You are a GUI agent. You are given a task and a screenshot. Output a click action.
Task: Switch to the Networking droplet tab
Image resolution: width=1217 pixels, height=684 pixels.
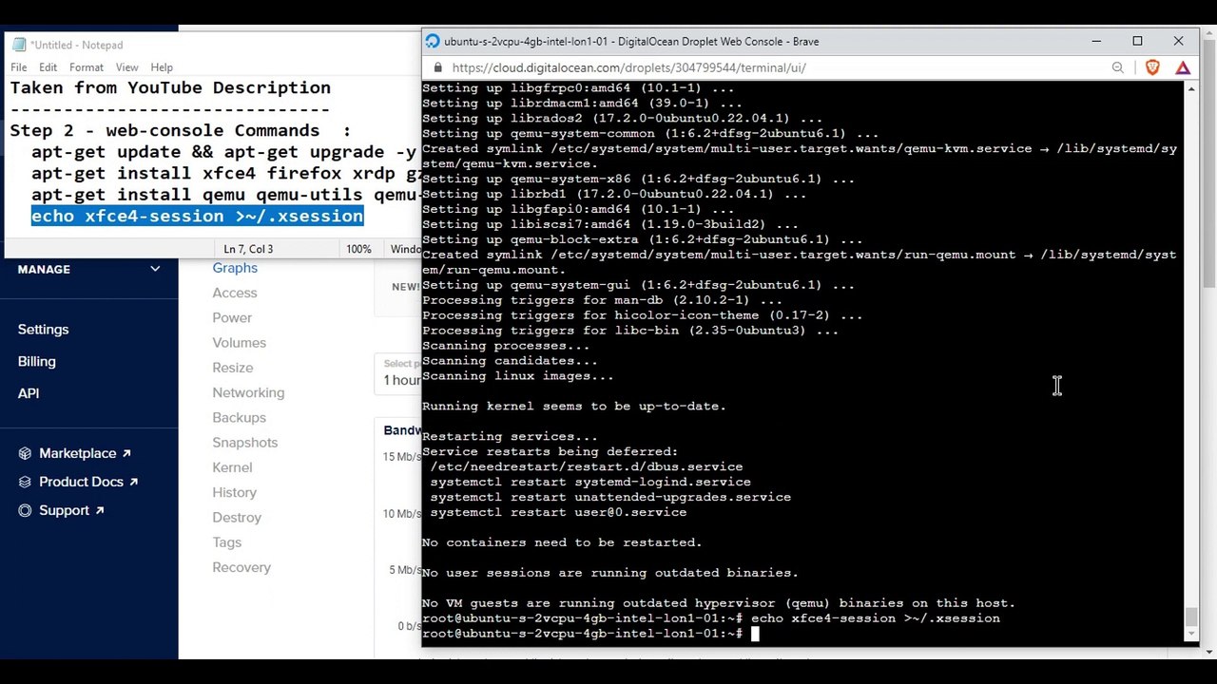click(248, 392)
